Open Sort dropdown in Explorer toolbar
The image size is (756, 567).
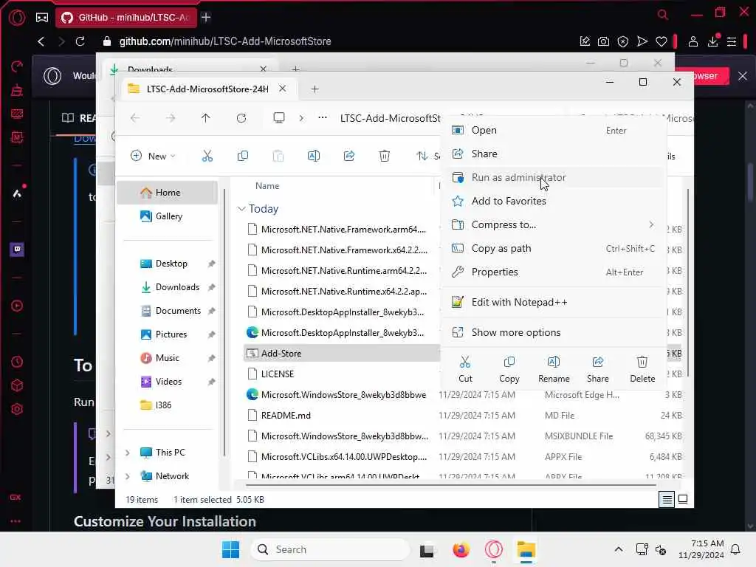click(x=427, y=156)
